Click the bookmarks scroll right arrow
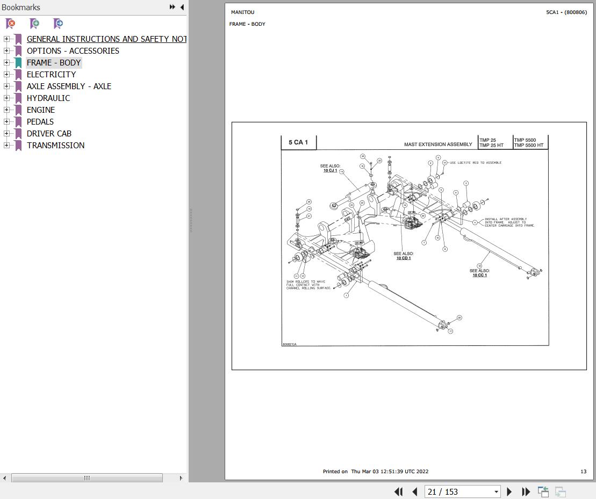The image size is (596, 499). coord(181,478)
